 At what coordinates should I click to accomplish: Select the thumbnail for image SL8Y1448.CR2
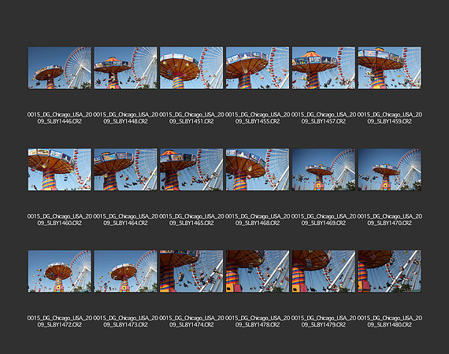[126, 68]
